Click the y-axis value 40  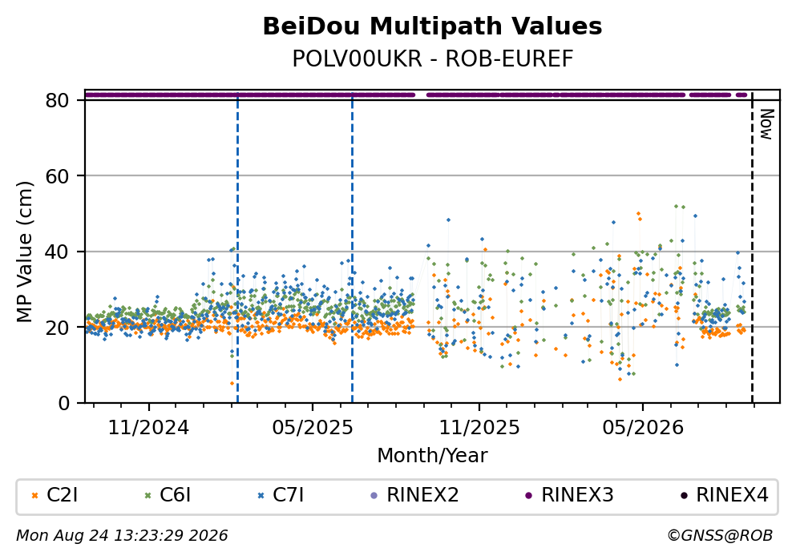pos(58,252)
